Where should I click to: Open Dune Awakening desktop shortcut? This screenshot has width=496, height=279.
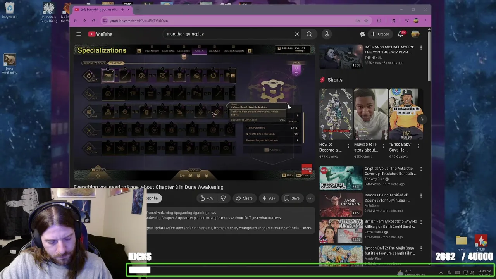click(10, 64)
